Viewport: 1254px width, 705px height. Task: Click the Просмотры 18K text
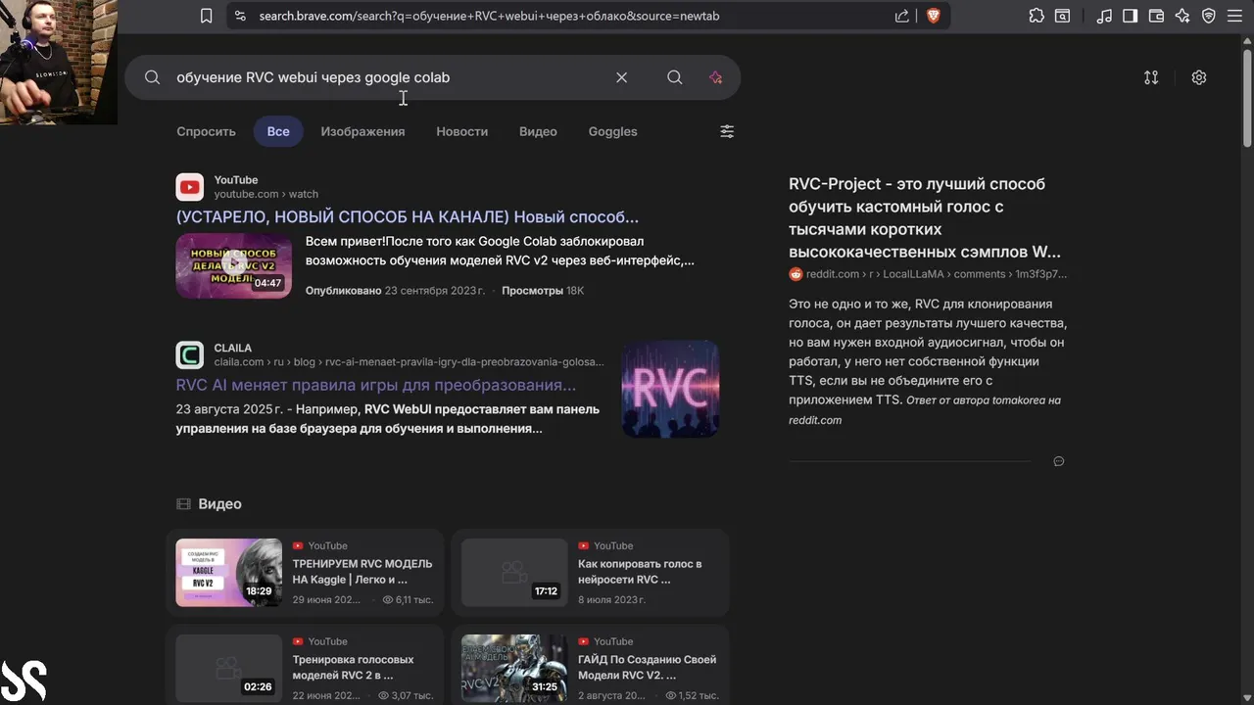tap(543, 291)
